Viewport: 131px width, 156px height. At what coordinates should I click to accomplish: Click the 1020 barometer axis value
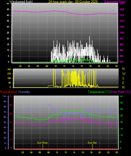[x=122, y=10]
